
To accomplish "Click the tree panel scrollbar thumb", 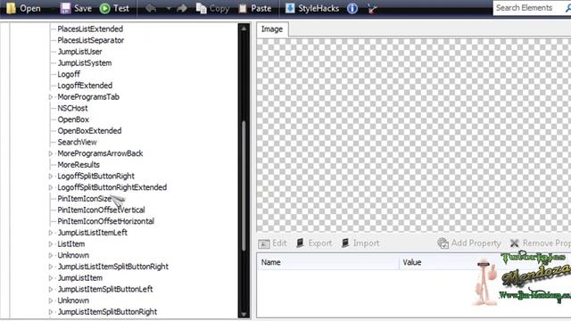I will (x=244, y=185).
